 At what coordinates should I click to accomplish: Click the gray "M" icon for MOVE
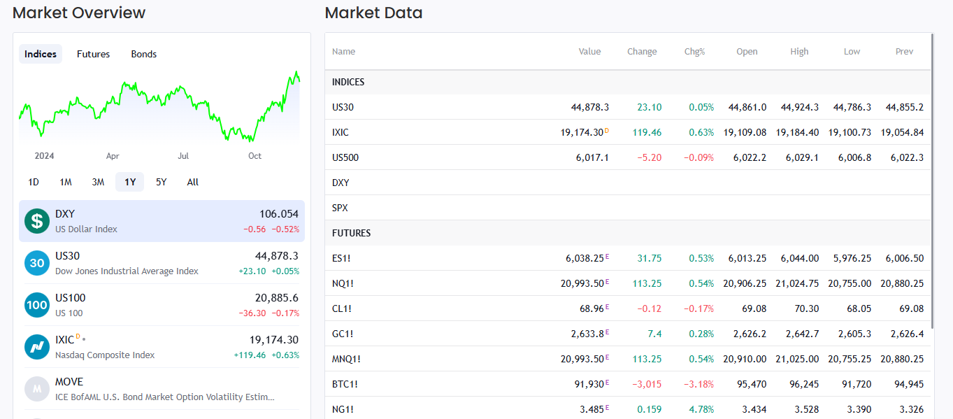point(36,389)
